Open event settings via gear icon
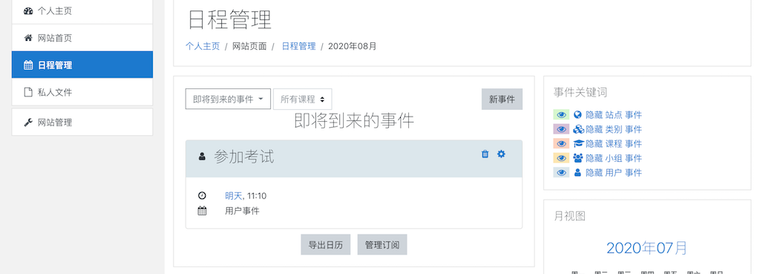Image resolution: width=760 pixels, height=274 pixels. pos(501,154)
